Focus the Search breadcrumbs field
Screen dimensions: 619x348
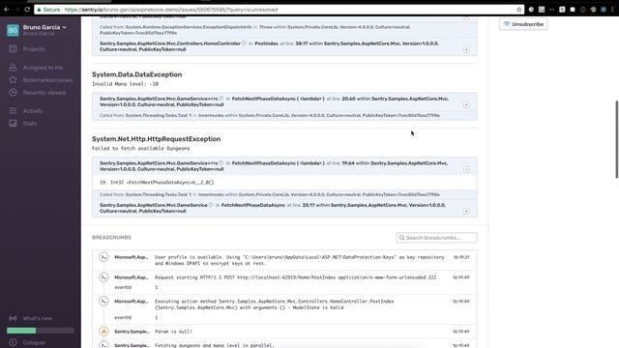pyautogui.click(x=436, y=238)
